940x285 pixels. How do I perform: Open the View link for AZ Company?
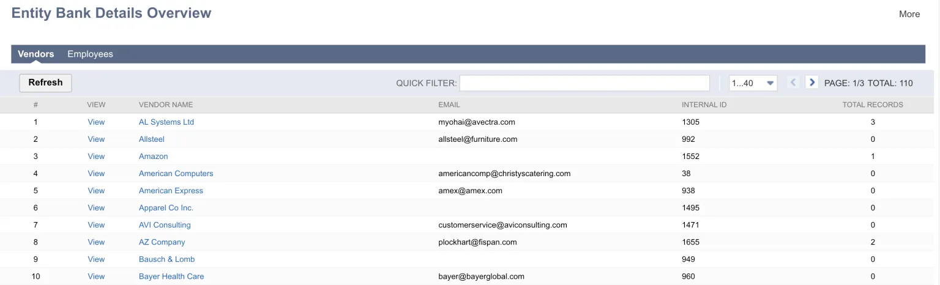click(x=96, y=242)
